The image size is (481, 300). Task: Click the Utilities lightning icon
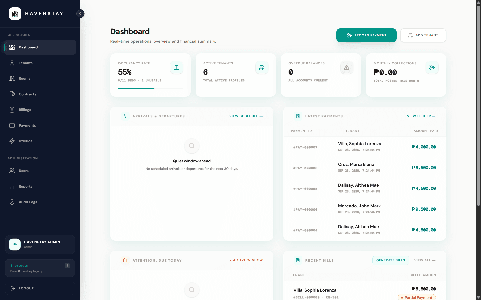click(12, 141)
